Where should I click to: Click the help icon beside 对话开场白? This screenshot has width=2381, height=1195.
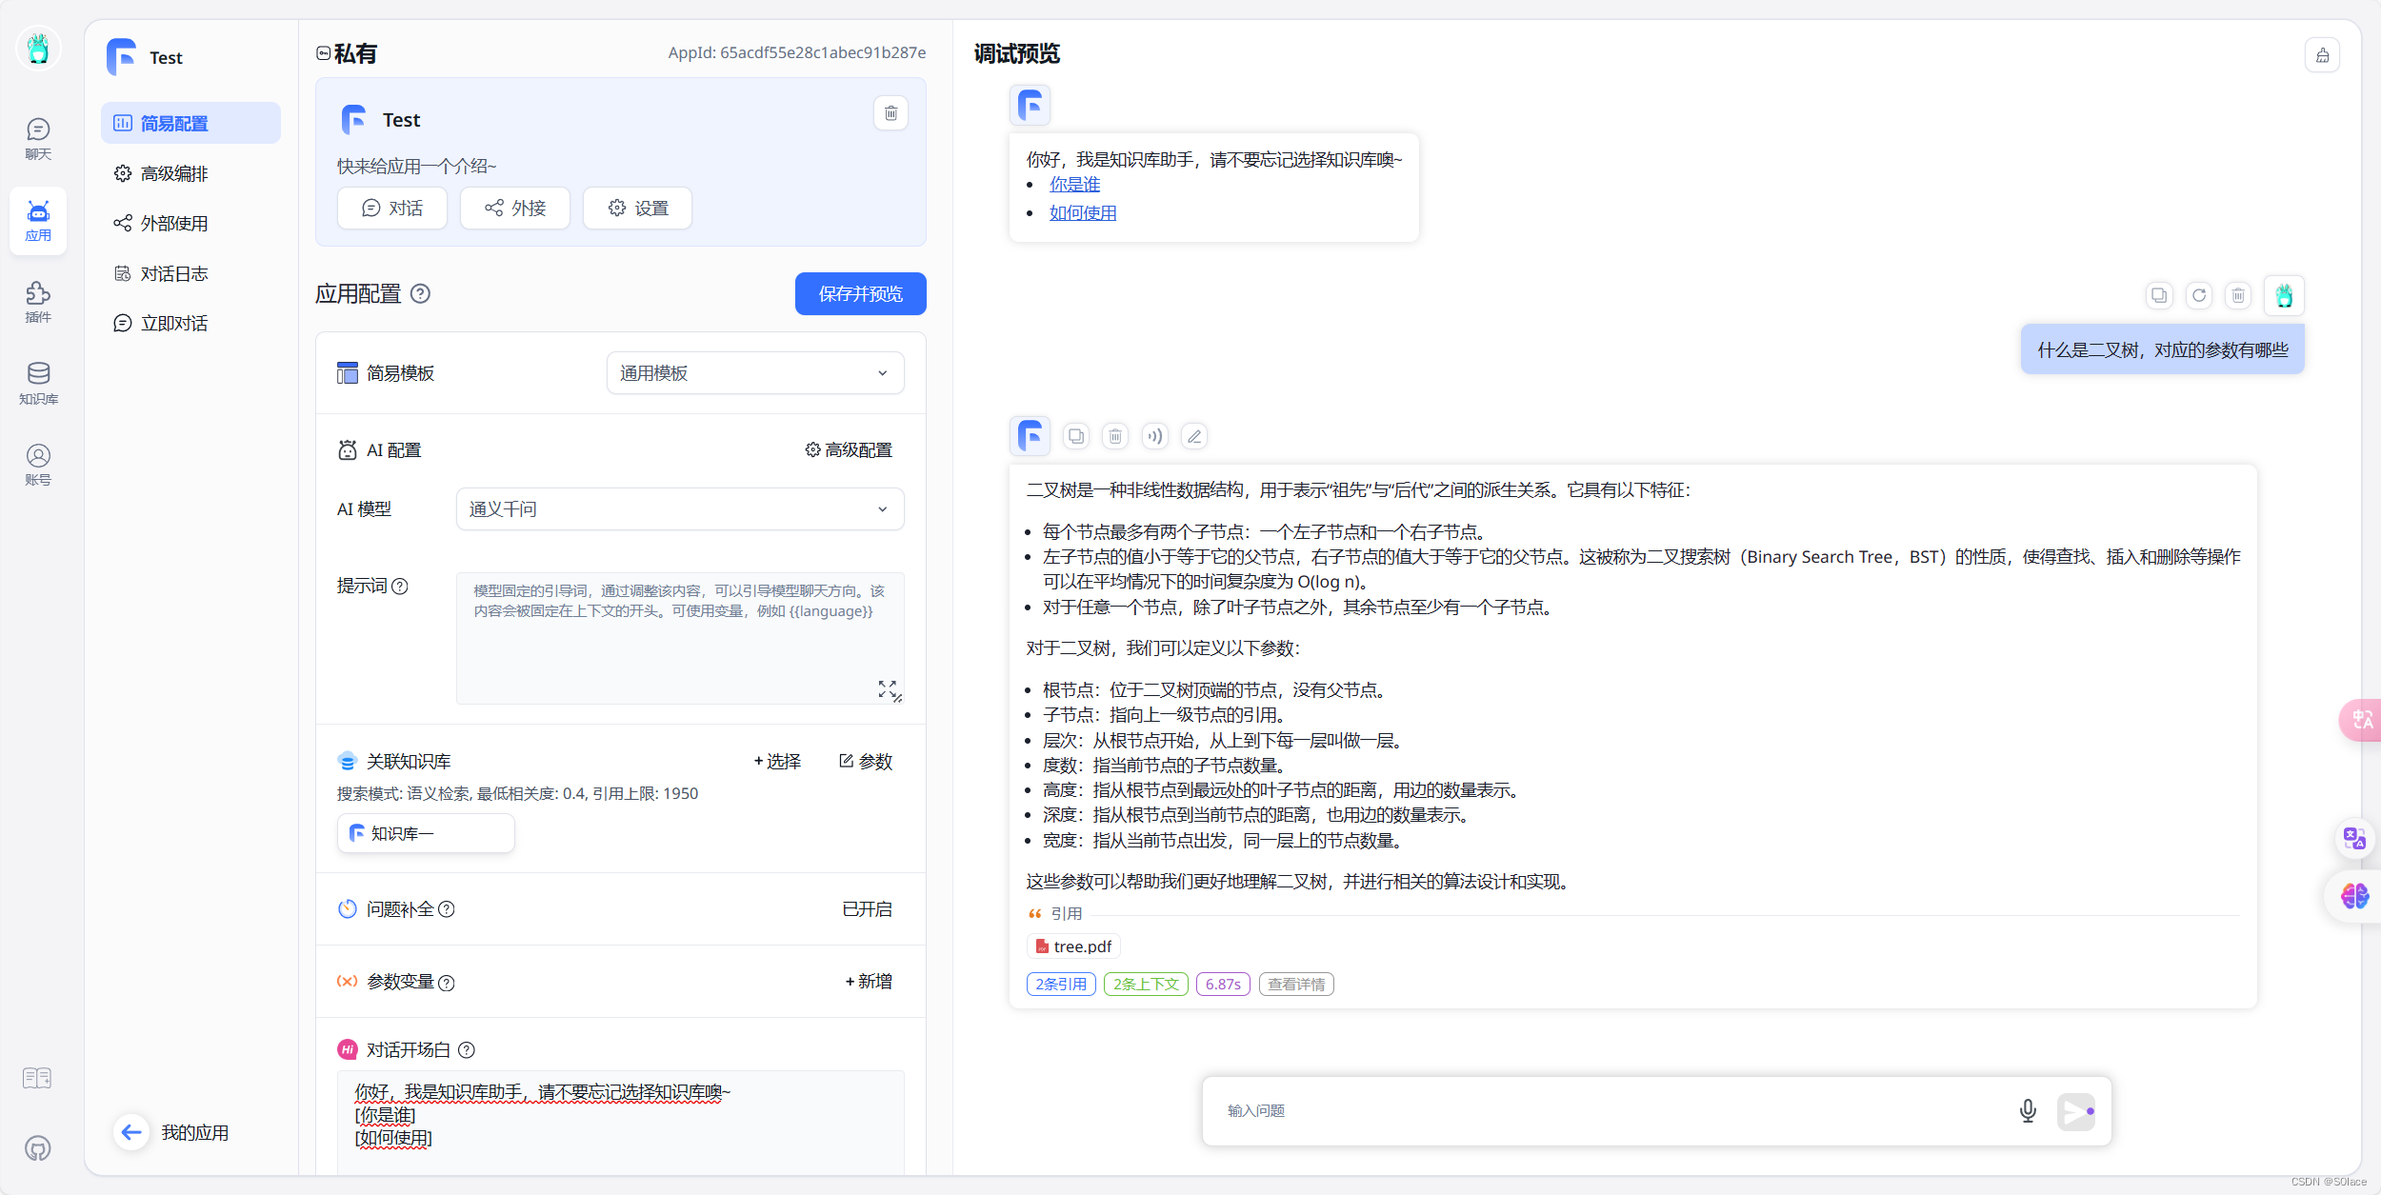click(467, 1050)
